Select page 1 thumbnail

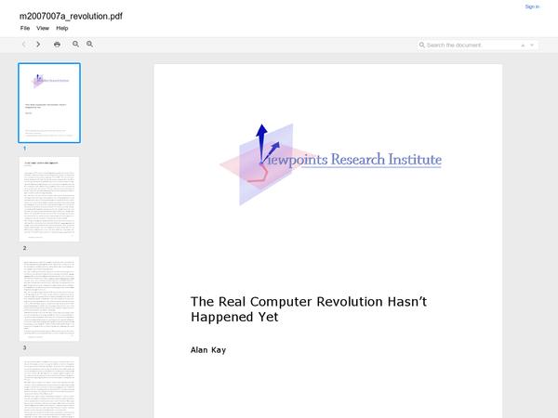(49, 103)
